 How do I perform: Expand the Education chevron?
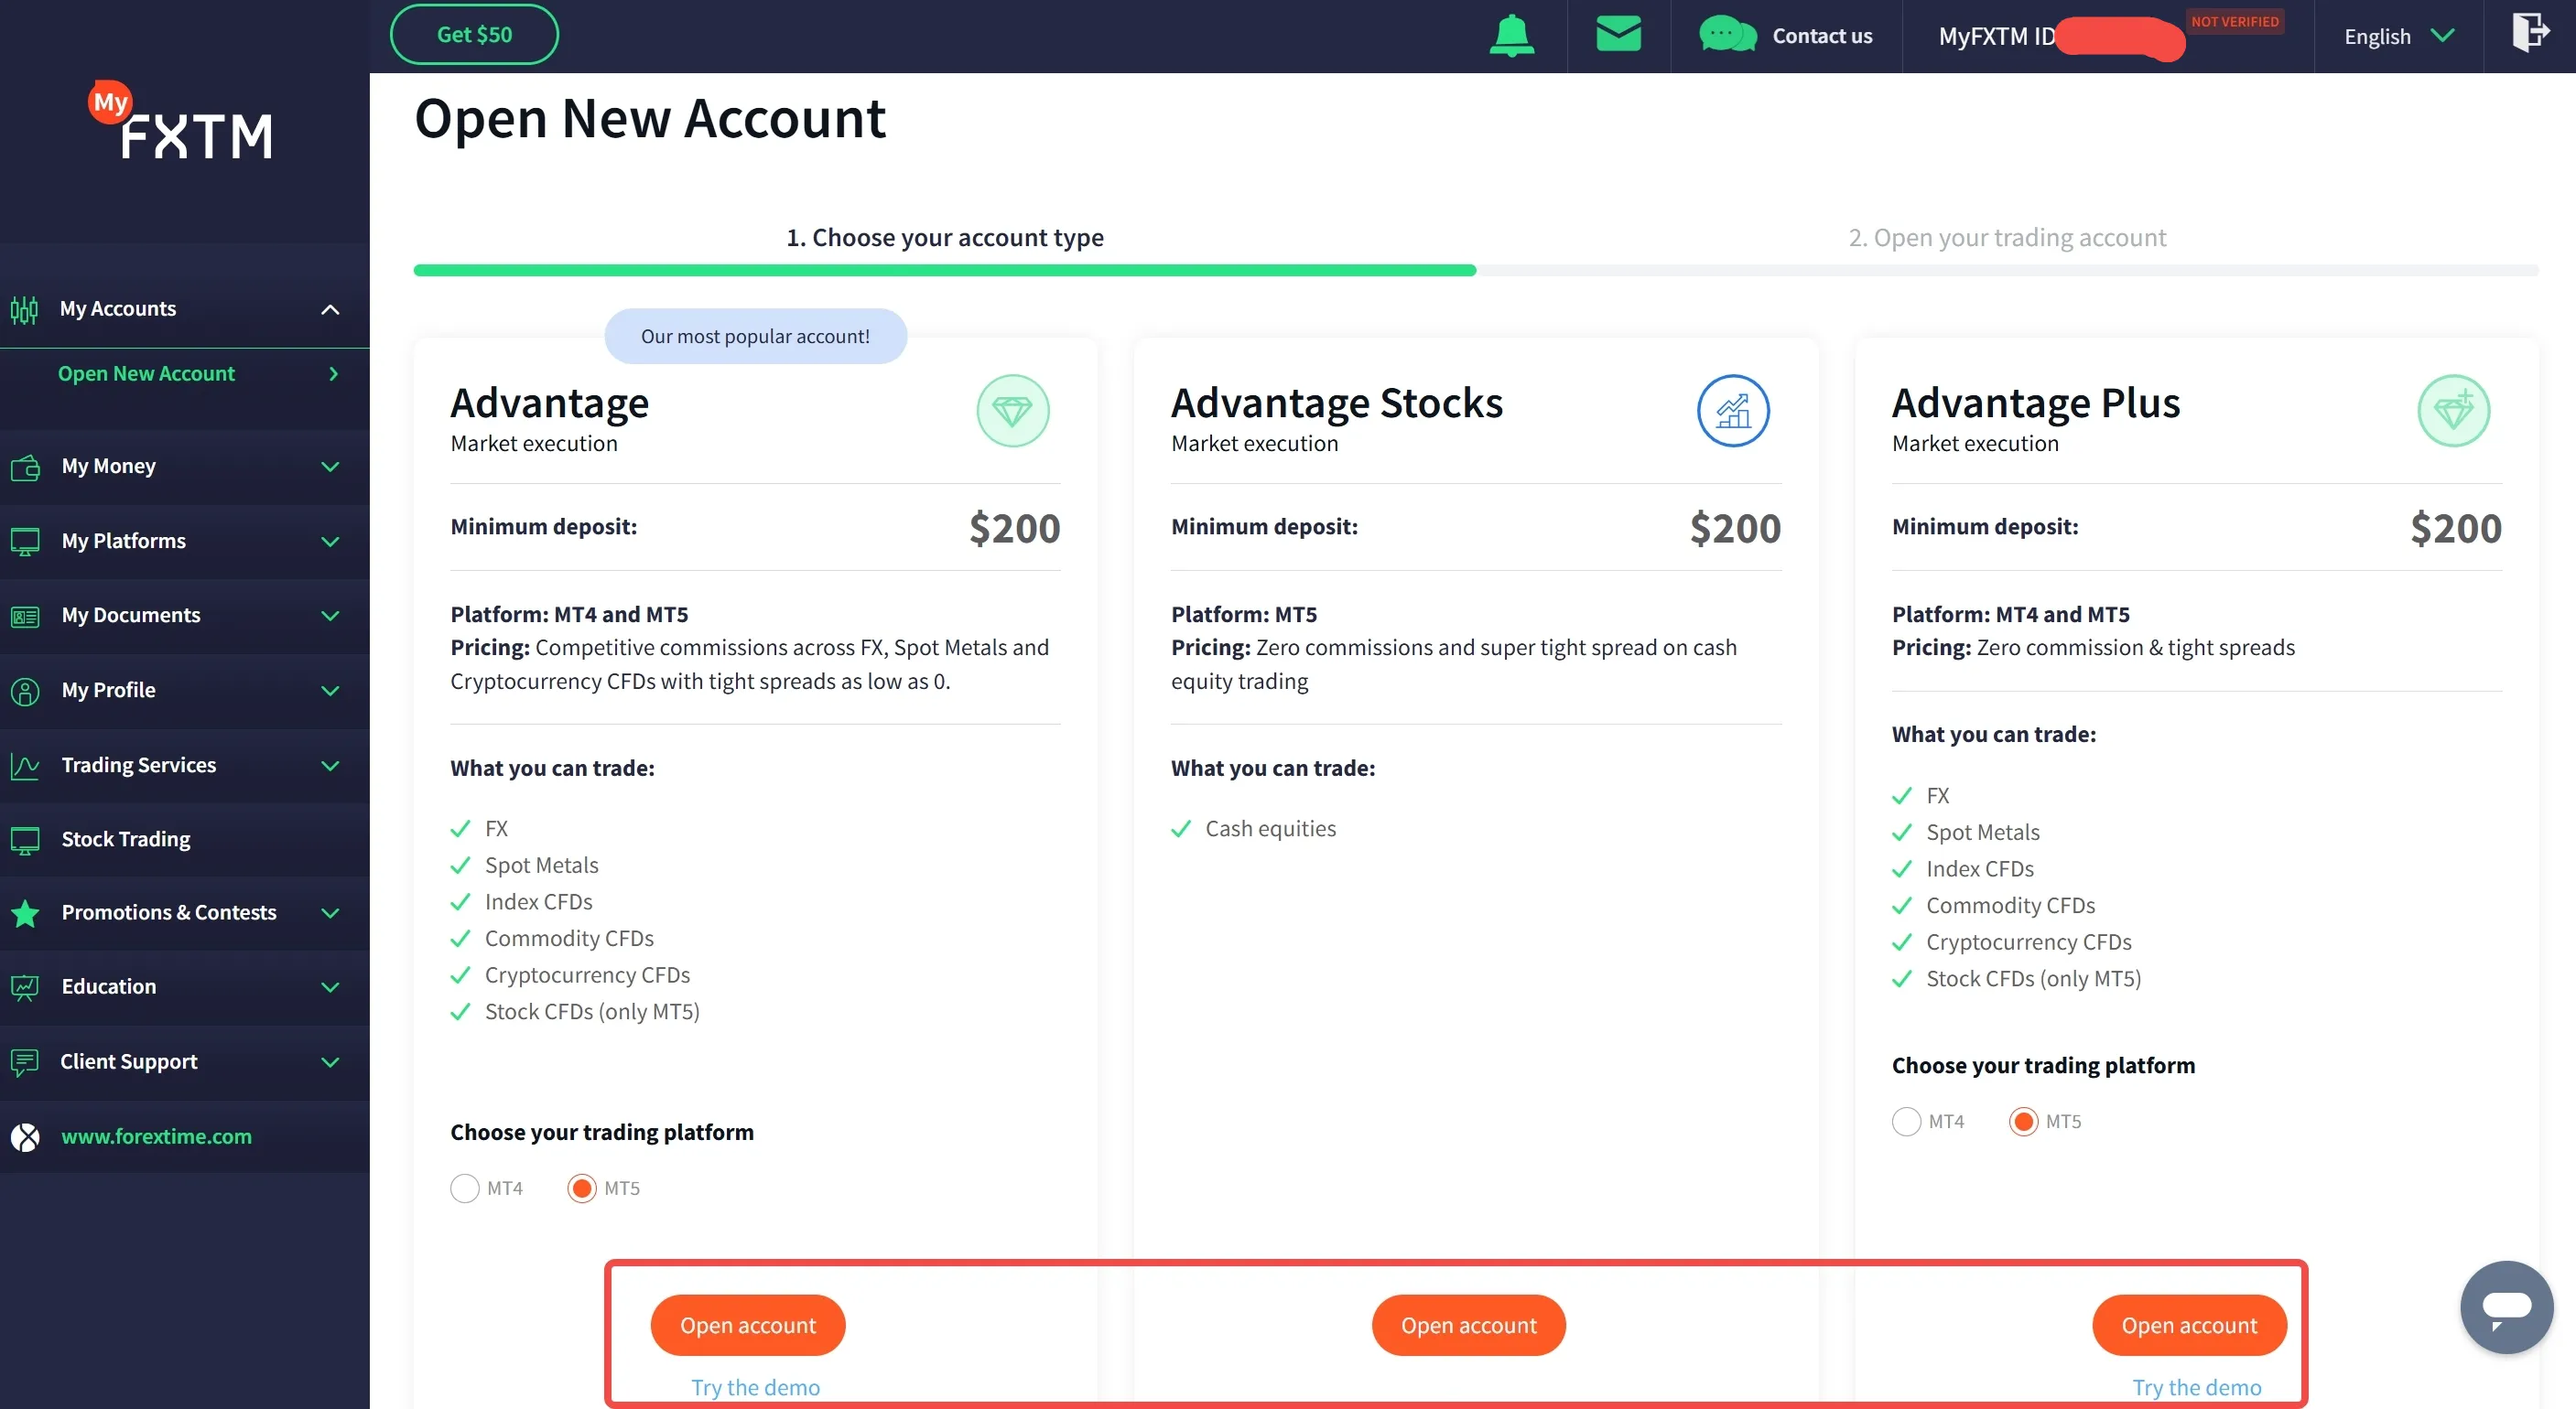point(330,987)
